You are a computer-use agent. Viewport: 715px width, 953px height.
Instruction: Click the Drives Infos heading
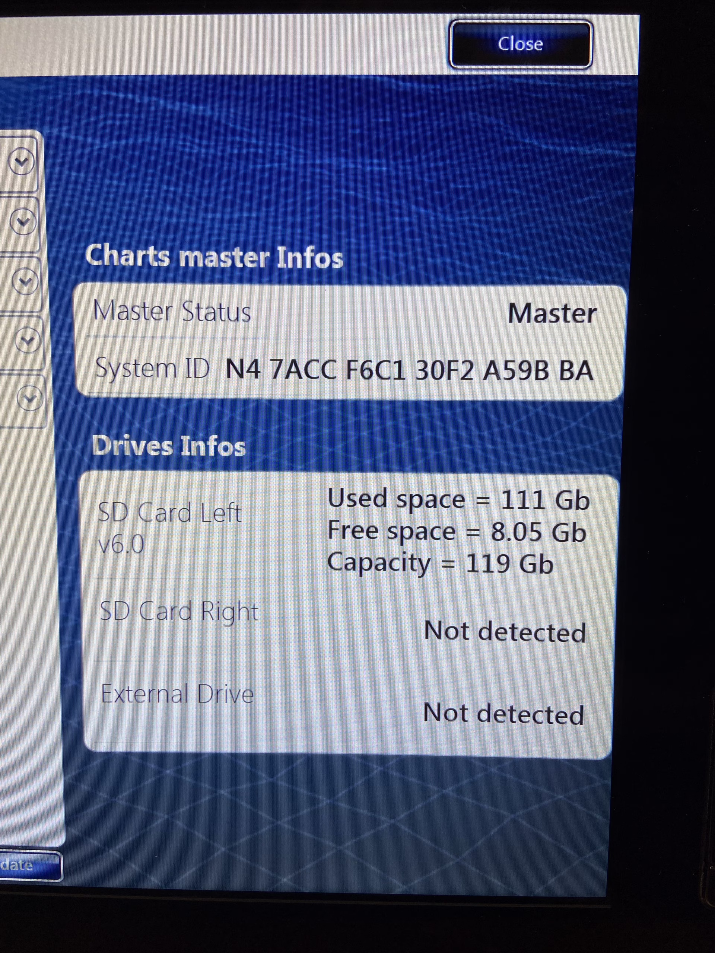point(169,446)
